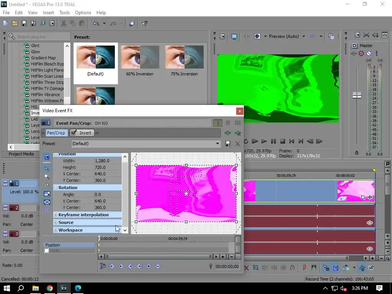Adjust the Master volume fader
This screenshot has width=392, height=294.
(x=357, y=95)
